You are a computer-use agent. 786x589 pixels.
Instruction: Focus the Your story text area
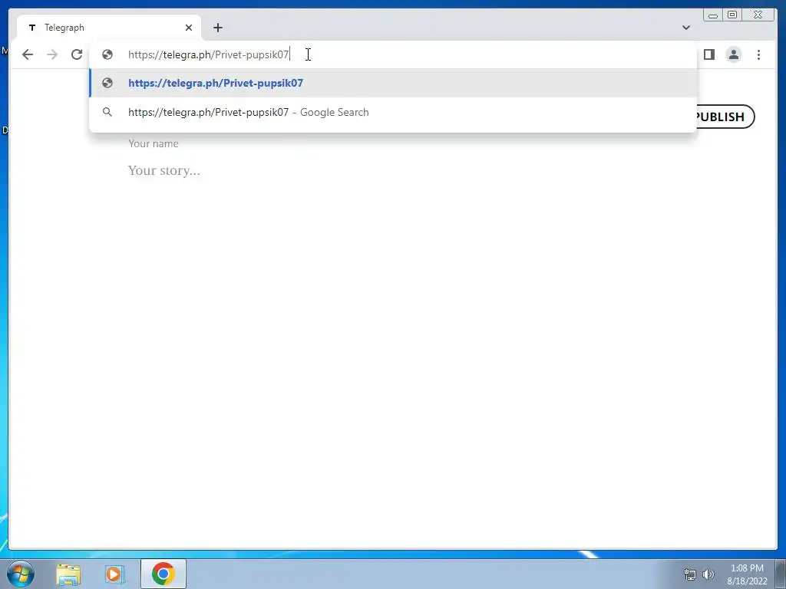point(164,170)
